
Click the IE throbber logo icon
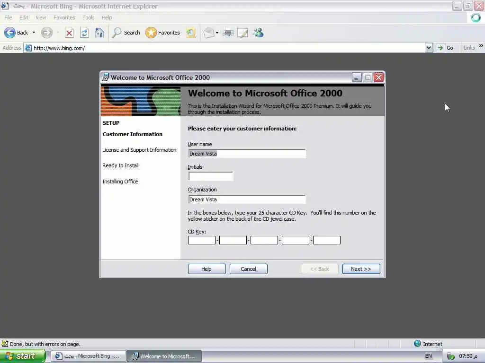pyautogui.click(x=476, y=17)
